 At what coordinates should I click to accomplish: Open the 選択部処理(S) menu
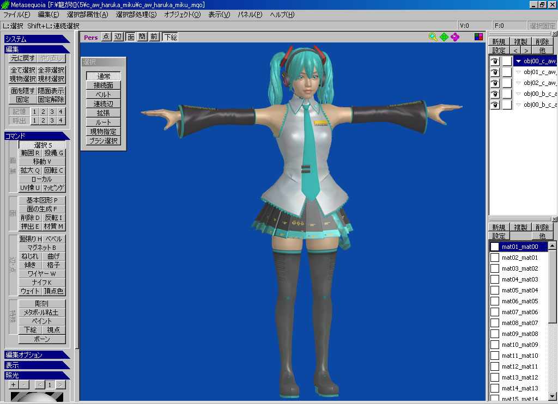[136, 15]
